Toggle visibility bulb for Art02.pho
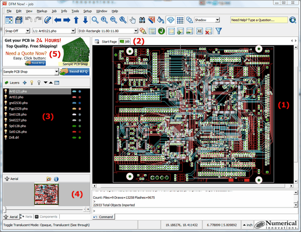The image size is (301, 232). point(6,97)
